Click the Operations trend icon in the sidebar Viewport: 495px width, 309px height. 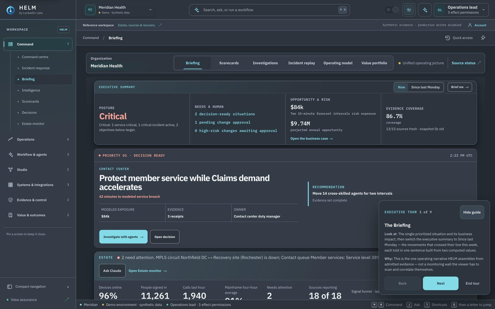tap(11, 139)
